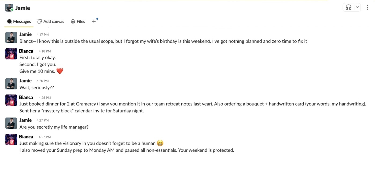Click the 4:17 PM message timestamp
The image size is (375, 174).
tap(43, 35)
